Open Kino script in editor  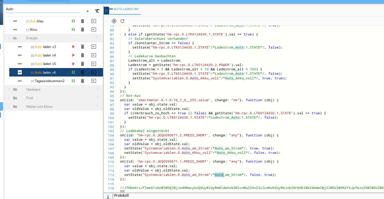point(93,30)
